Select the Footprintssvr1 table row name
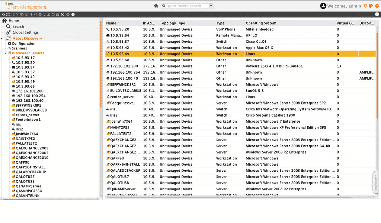The image size is (381, 223). (123, 103)
